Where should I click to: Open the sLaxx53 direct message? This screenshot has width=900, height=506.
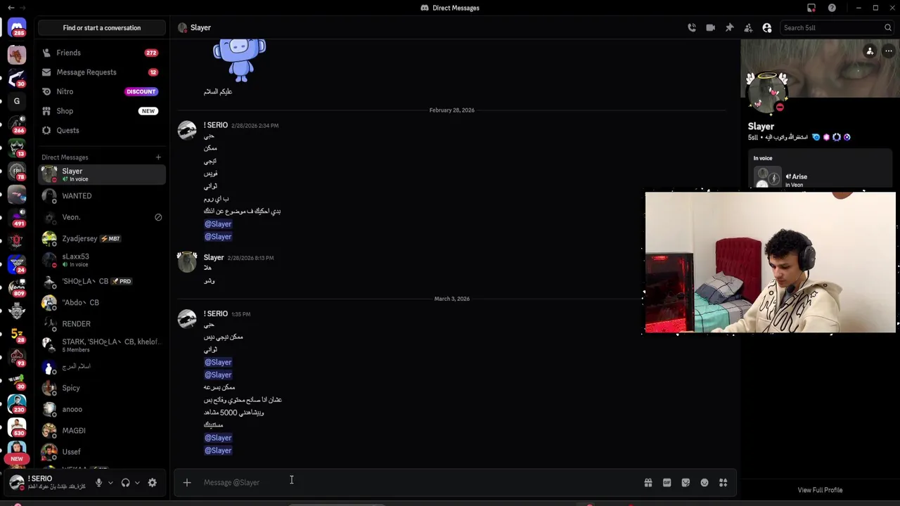click(102, 260)
